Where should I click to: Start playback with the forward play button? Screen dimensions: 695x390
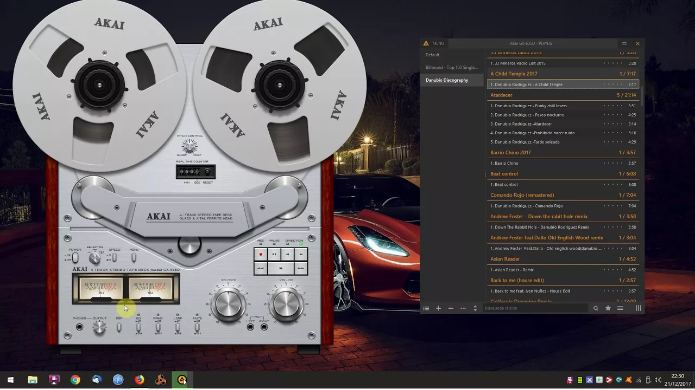coord(301,254)
